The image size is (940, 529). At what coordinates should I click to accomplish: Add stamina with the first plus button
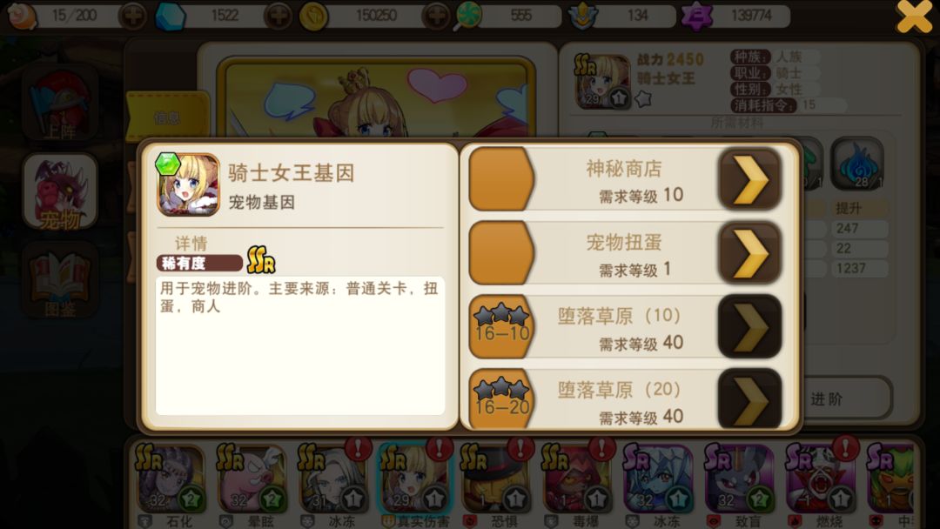coord(132,17)
